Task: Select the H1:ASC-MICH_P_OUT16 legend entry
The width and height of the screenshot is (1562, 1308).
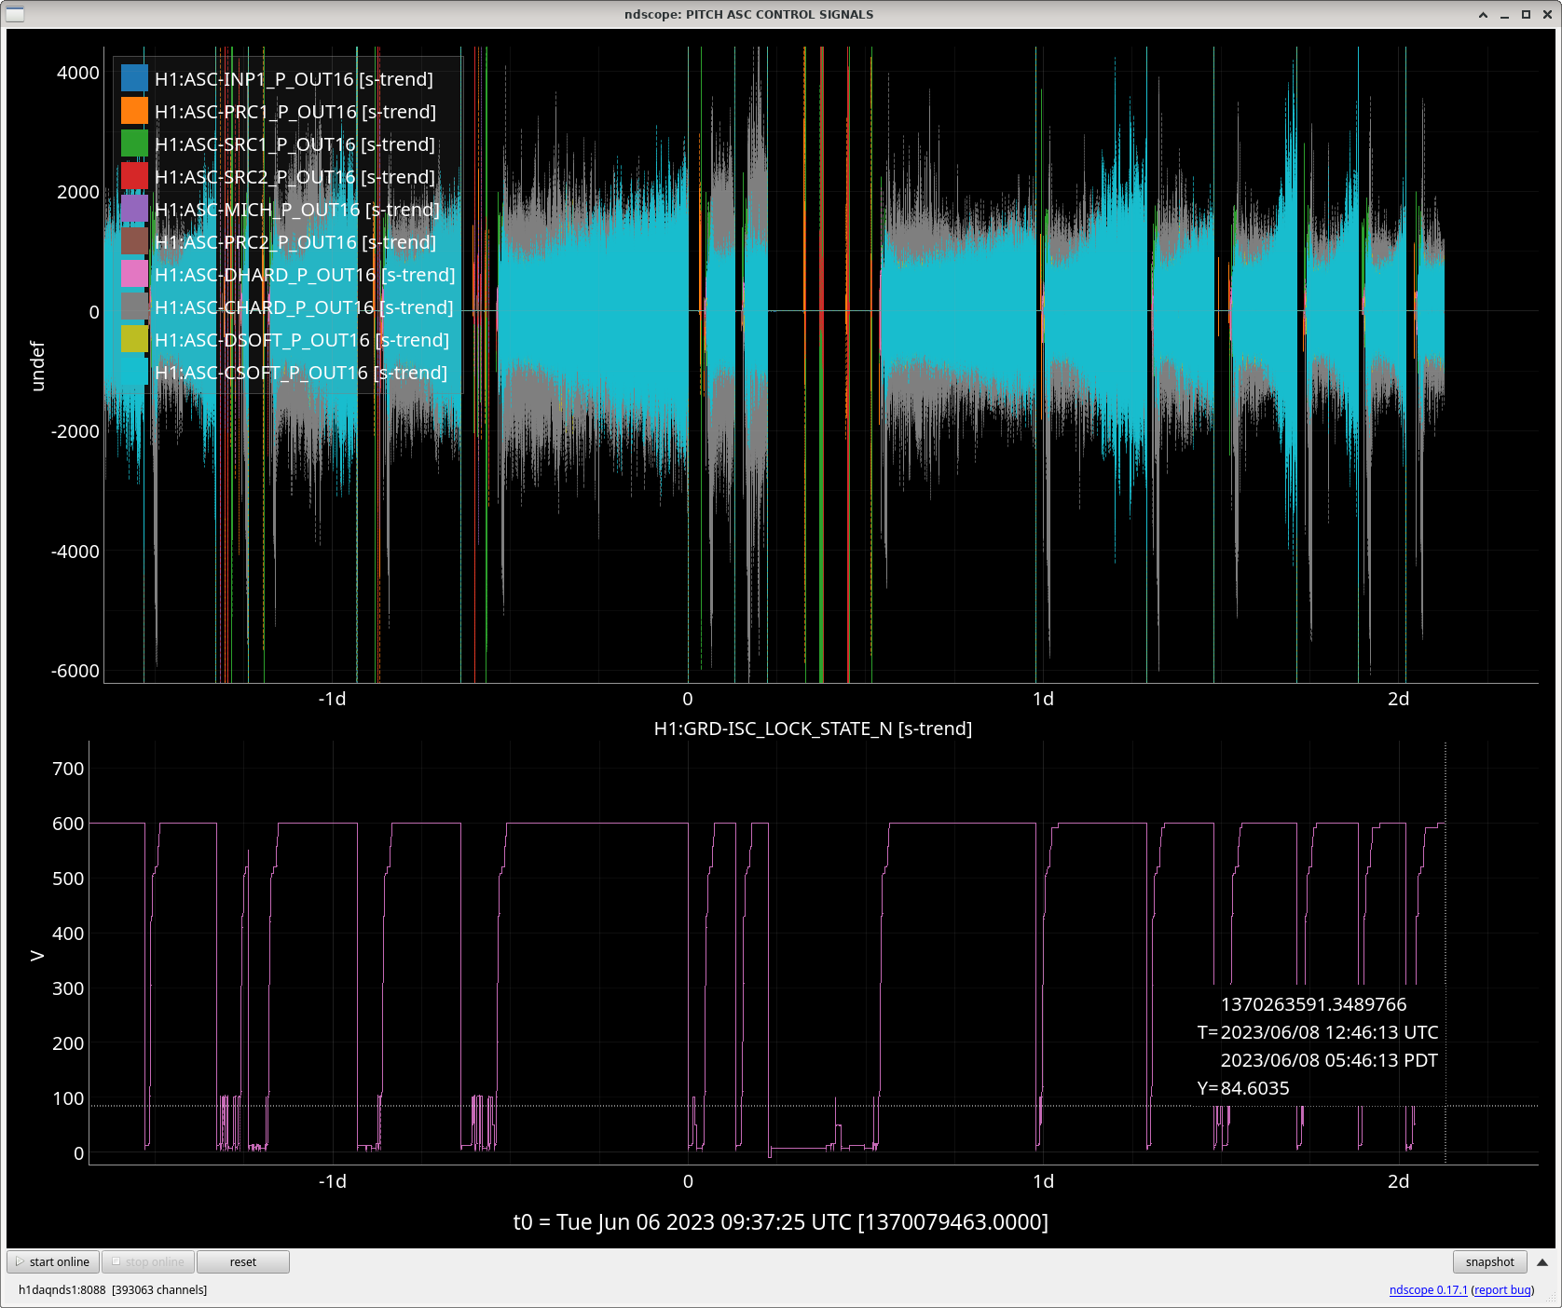Action: pos(296,210)
